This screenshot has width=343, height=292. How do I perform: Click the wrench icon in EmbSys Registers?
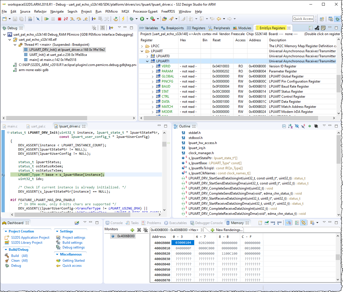point(317,28)
